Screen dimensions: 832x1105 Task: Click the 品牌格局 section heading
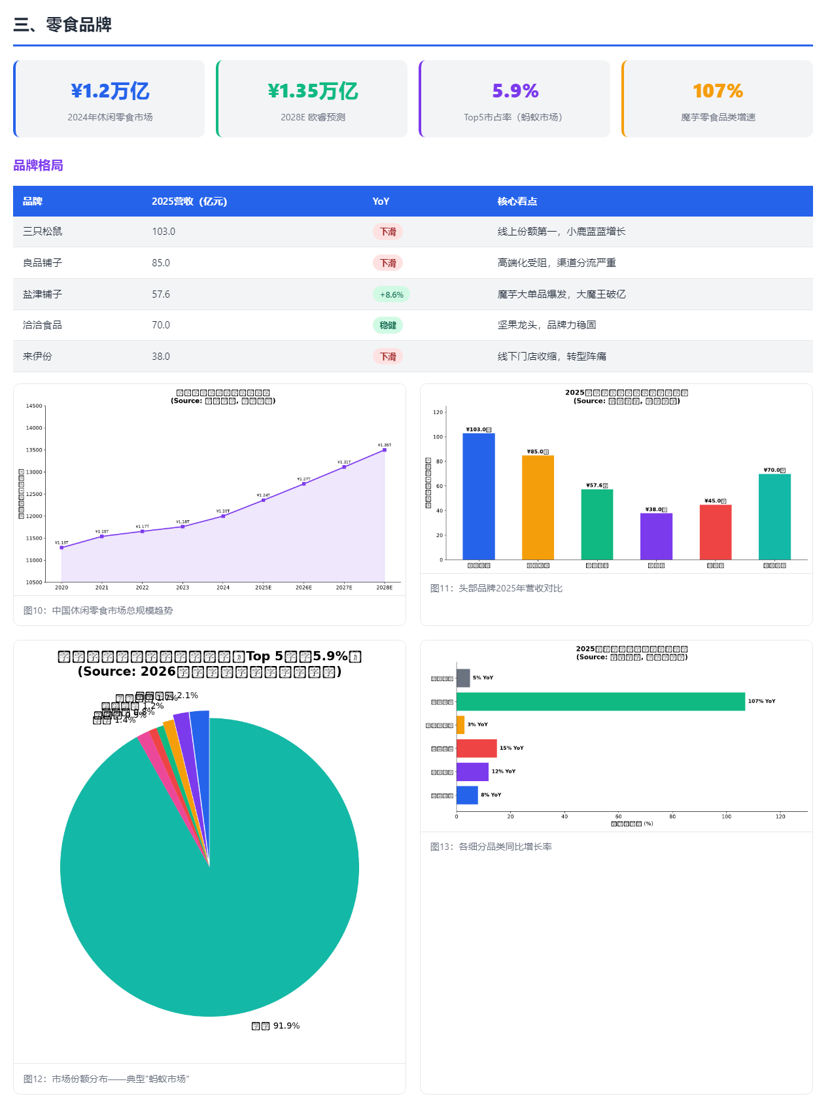38,166
